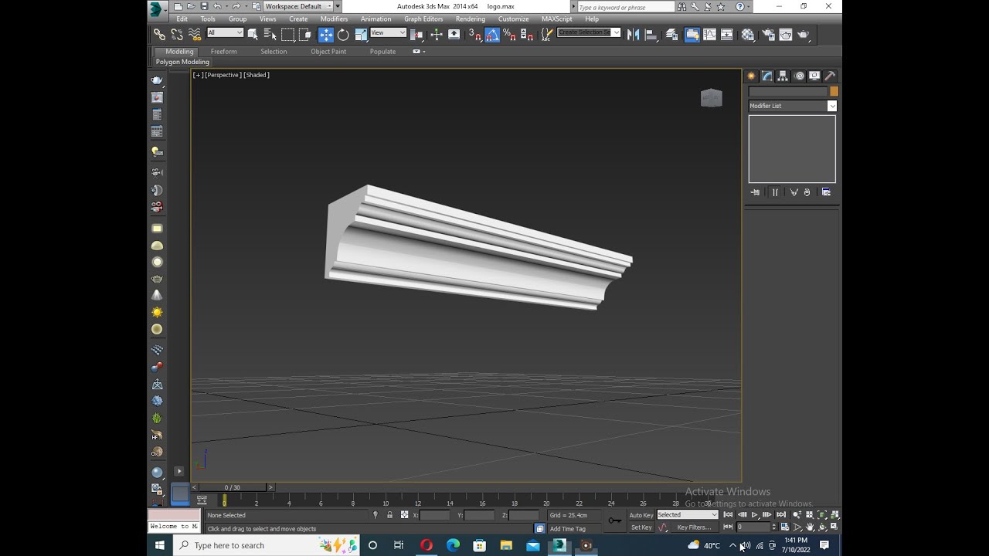989x556 pixels.
Task: Open the Utilities hammer panel tab
Action: tap(830, 76)
